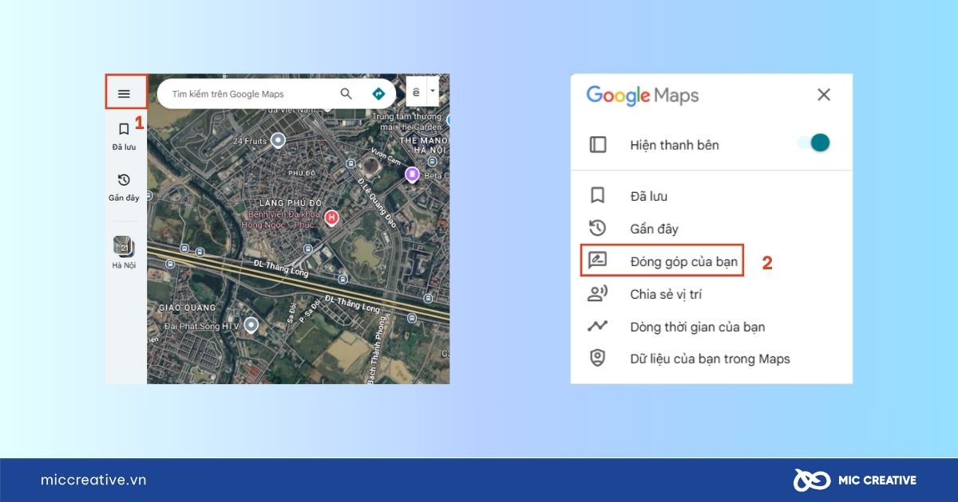
Task: Click the magnifier search icon in search box
Action: tap(346, 94)
